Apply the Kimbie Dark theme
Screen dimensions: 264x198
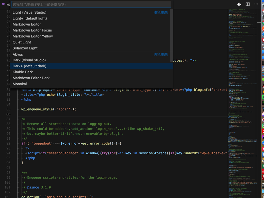(91, 72)
